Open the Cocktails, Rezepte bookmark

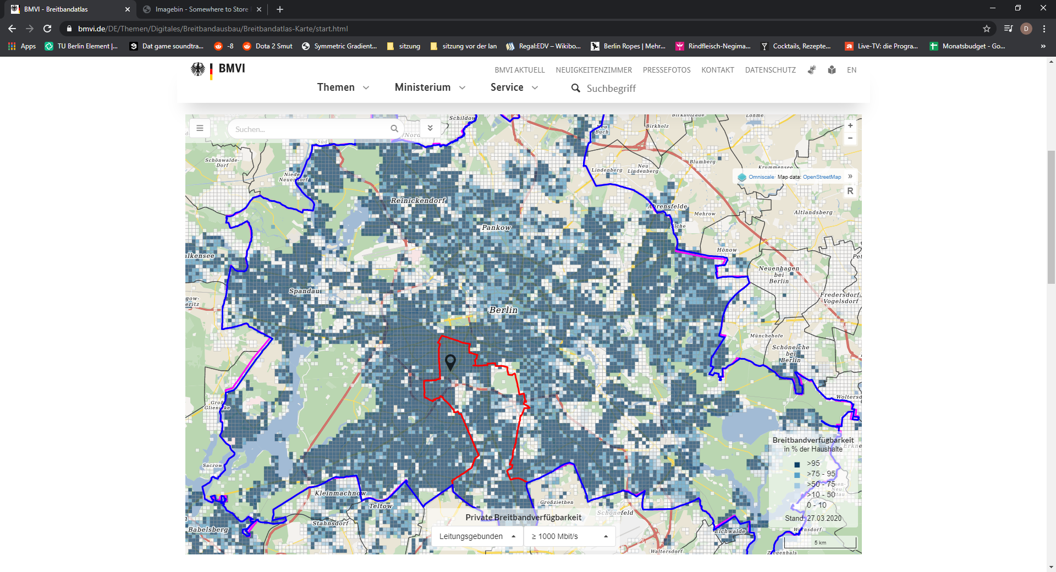796,46
